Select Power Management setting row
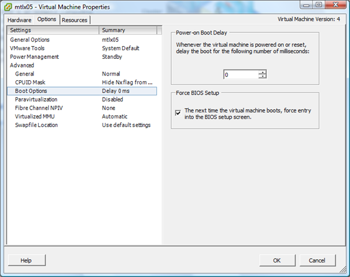Image resolution: width=350 pixels, height=277 pixels. coord(82,57)
